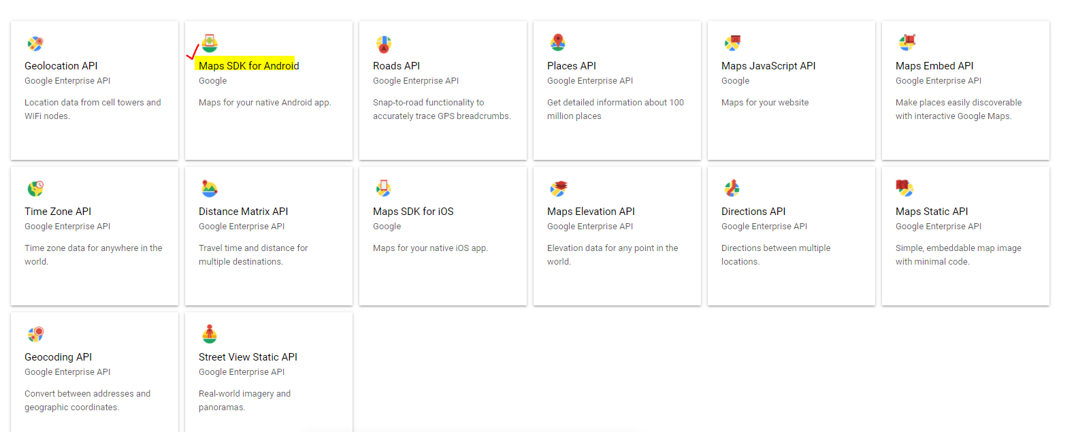This screenshot has height=432, width=1078.
Task: Select the Maps Elevation API title
Action: point(591,212)
